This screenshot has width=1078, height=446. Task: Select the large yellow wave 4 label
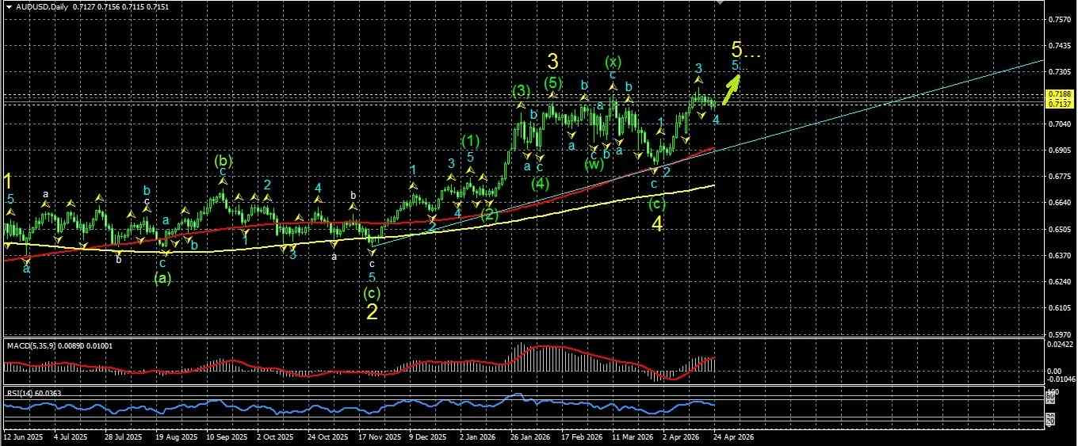point(657,223)
